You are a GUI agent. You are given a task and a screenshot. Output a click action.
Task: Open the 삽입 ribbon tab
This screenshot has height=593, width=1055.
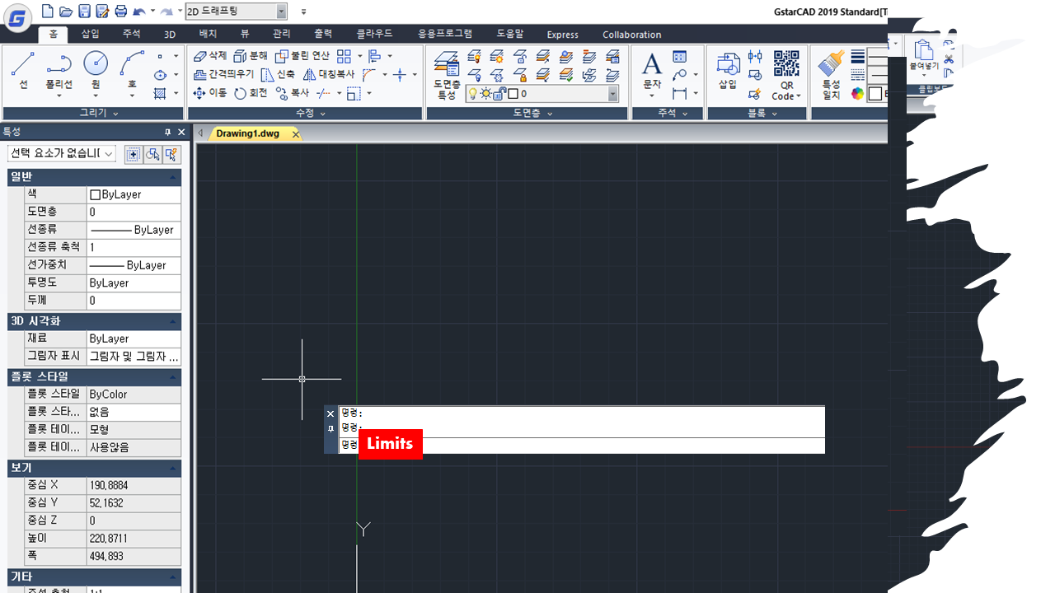click(91, 35)
